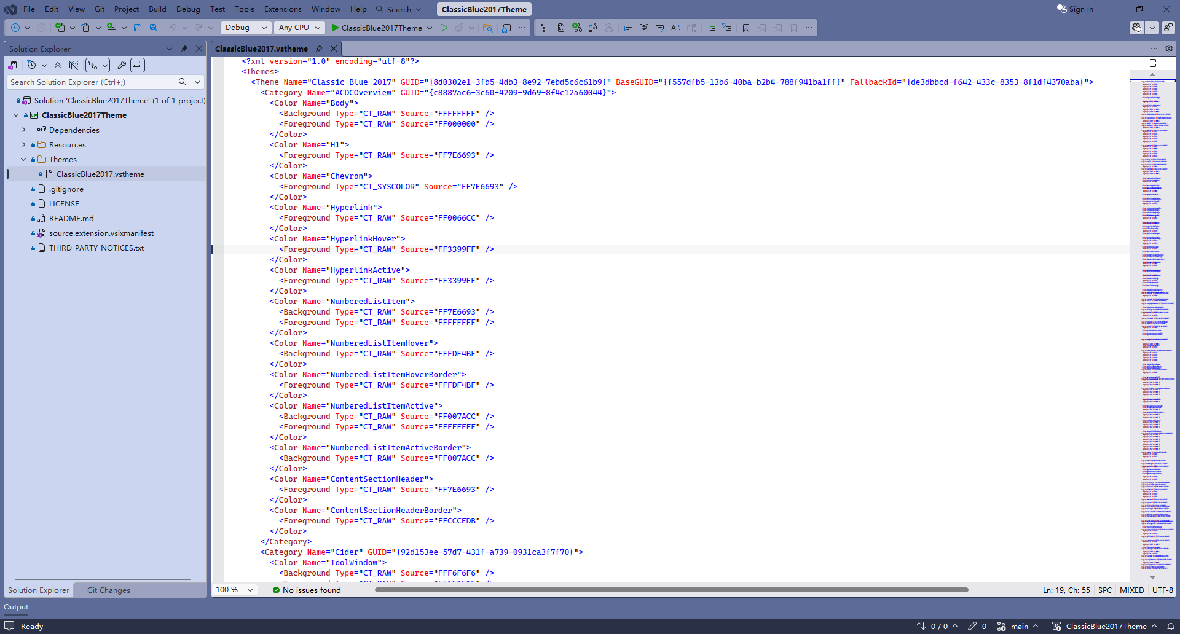1180x634 pixels.
Task: Click the Switch Views icon in Solution Explorer
Action: coord(12,65)
